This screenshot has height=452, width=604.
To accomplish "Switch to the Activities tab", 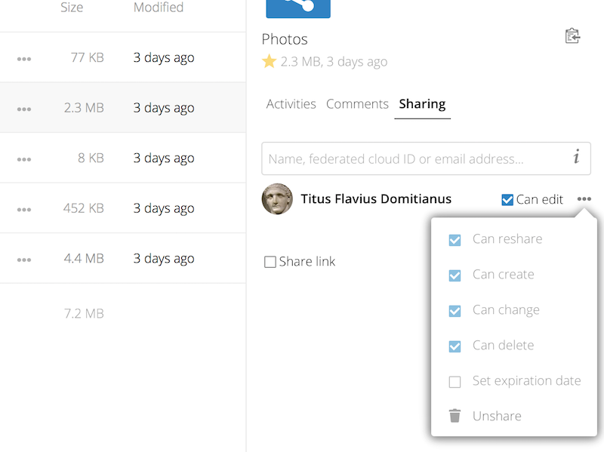I will click(291, 104).
